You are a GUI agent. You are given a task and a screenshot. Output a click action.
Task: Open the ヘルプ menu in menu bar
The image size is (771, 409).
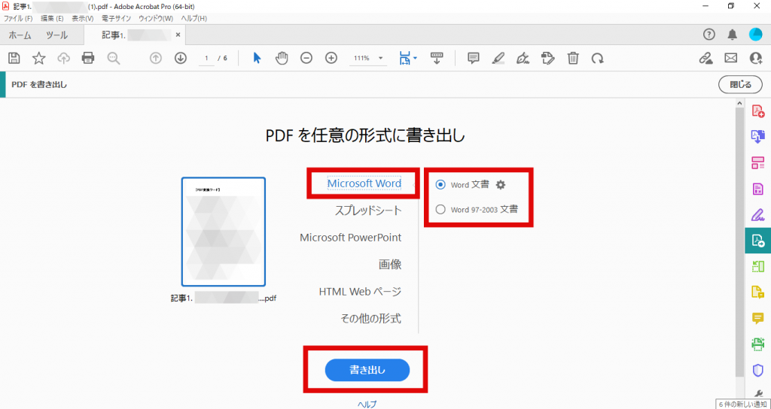tap(194, 19)
